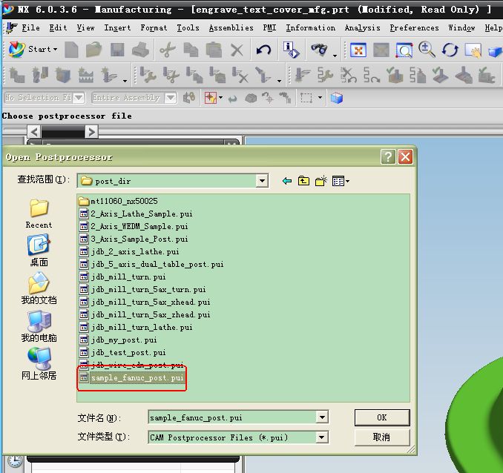Click the Object Information icon

tap(291, 50)
